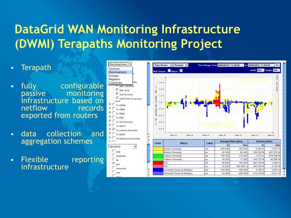Click yellow swatch for Boston University dst

click(158, 149)
